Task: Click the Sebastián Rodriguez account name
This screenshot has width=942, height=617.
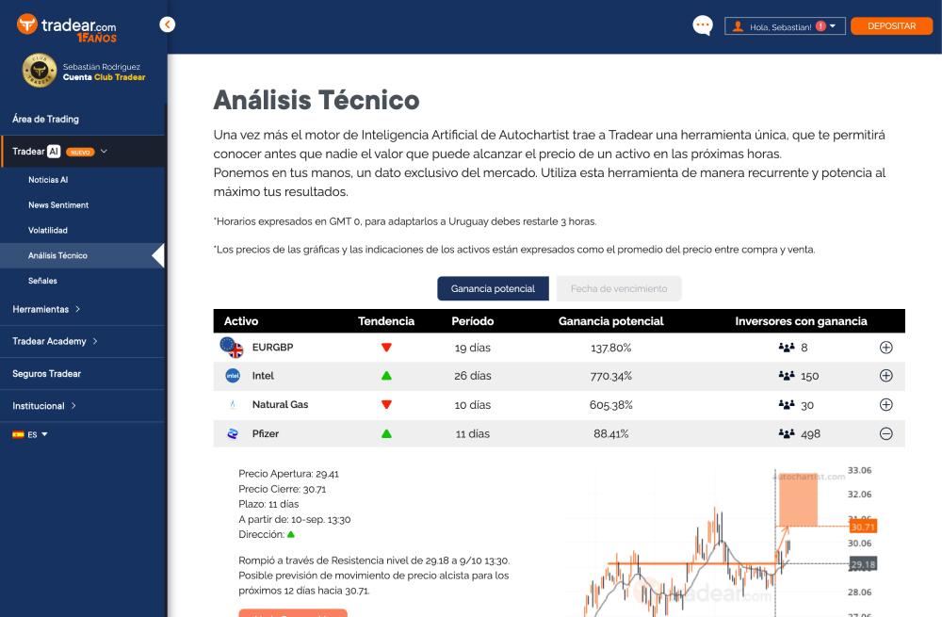Action: 102,67
